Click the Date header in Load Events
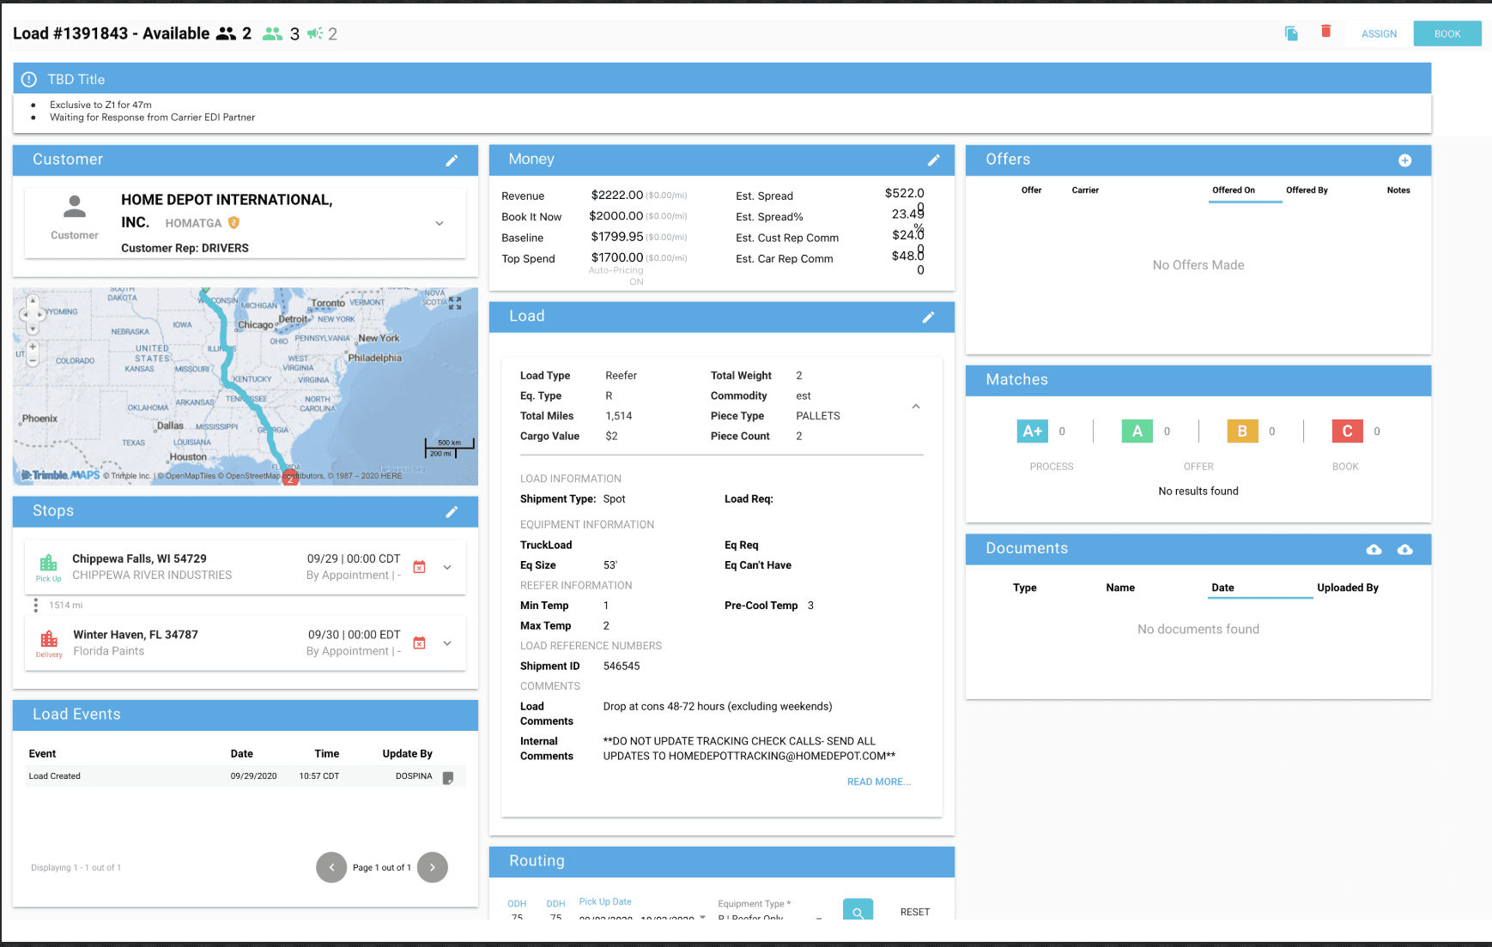This screenshot has height=947, width=1492. (x=241, y=754)
